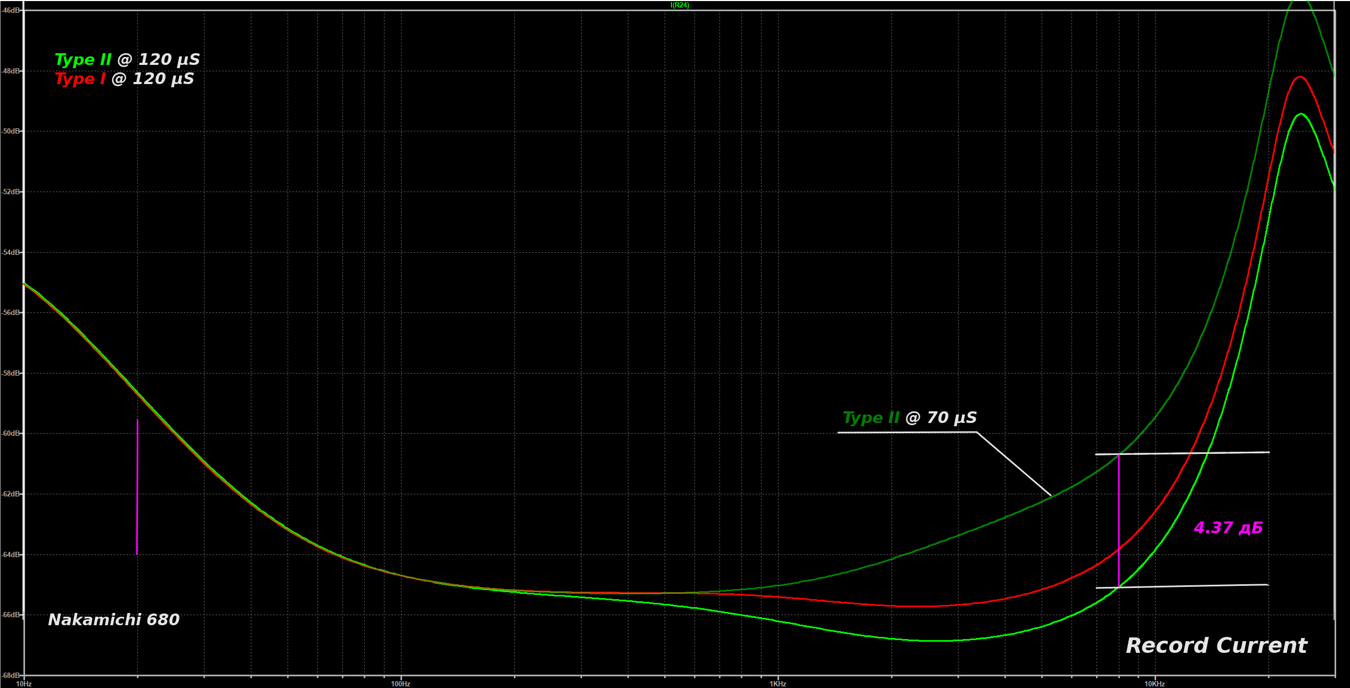Click the 100Hz frequency axis label

tap(400, 684)
